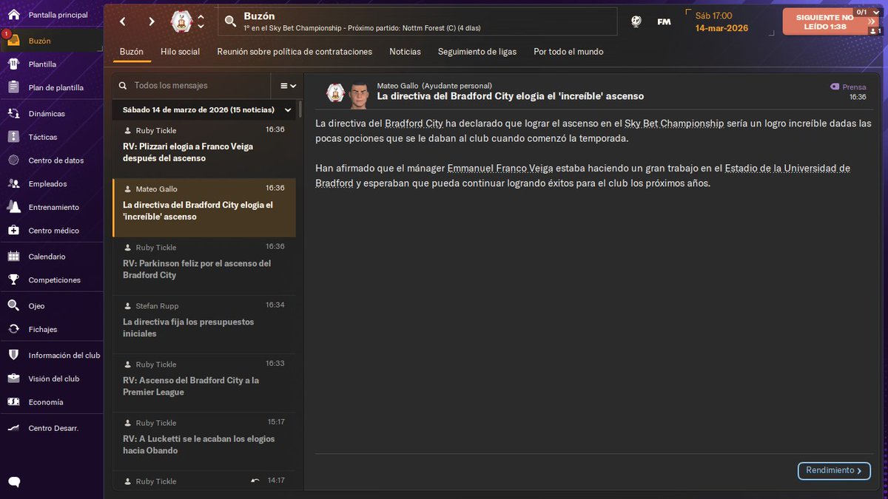888x499 pixels.
Task: Open Pantalla principal home icon
Action: (13, 15)
